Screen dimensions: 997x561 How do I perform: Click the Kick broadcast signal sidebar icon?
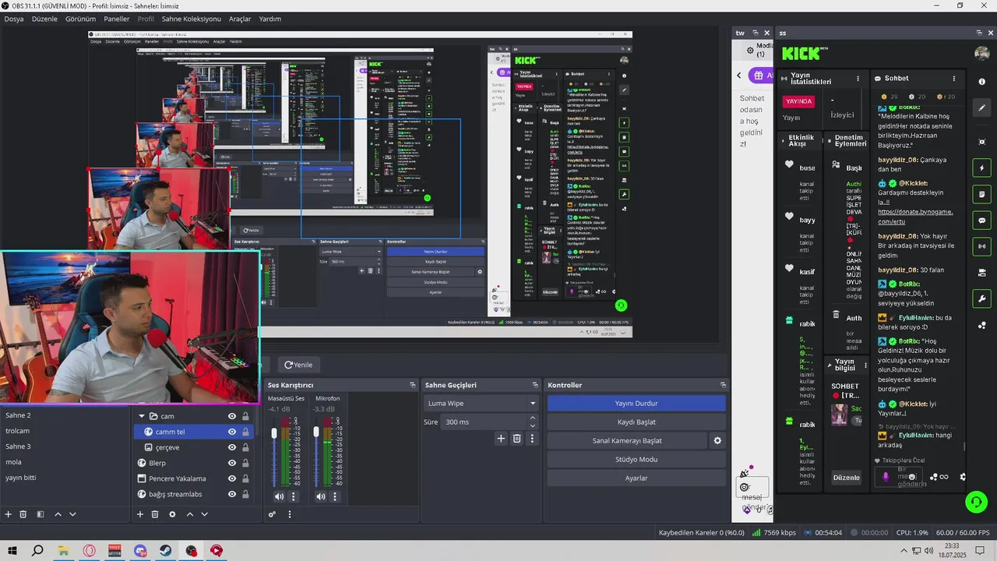pos(981,246)
